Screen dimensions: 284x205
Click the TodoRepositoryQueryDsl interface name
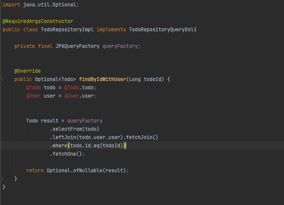coord(161,29)
